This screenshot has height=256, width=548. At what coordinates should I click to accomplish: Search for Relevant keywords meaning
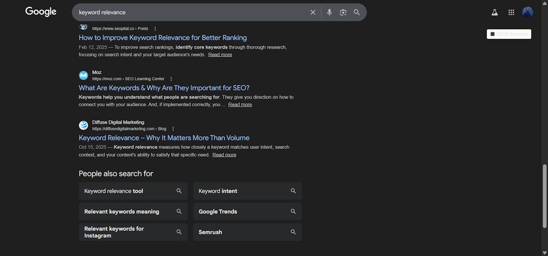point(133,212)
